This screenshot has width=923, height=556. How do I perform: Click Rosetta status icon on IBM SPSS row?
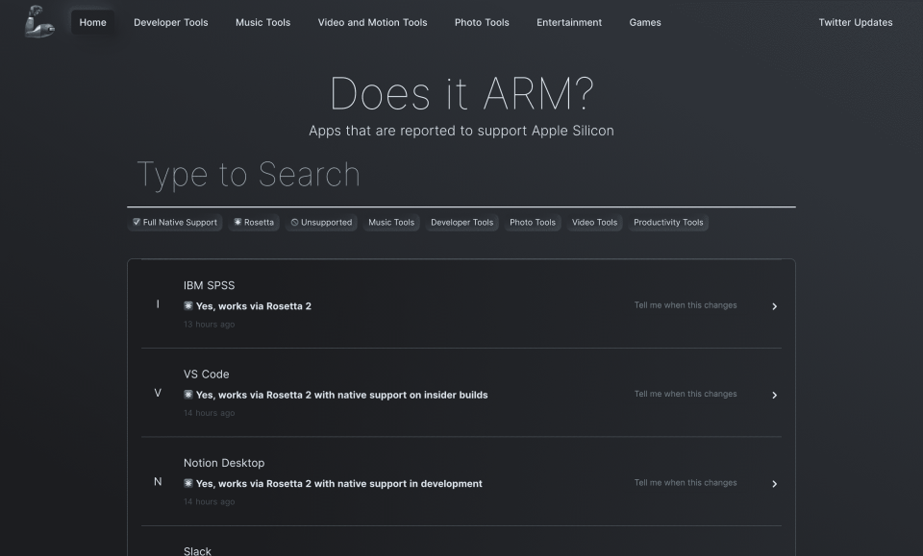[x=188, y=306]
